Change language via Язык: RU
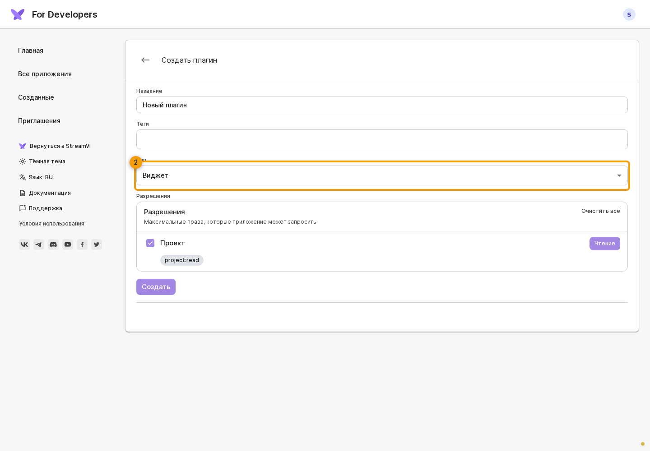The height and width of the screenshot is (451, 650). (x=36, y=177)
